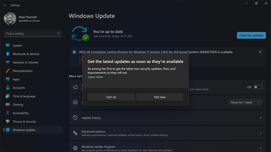Expand the pause duration dropdown arrow
This screenshot has width=271, height=152.
click(x=258, y=102)
